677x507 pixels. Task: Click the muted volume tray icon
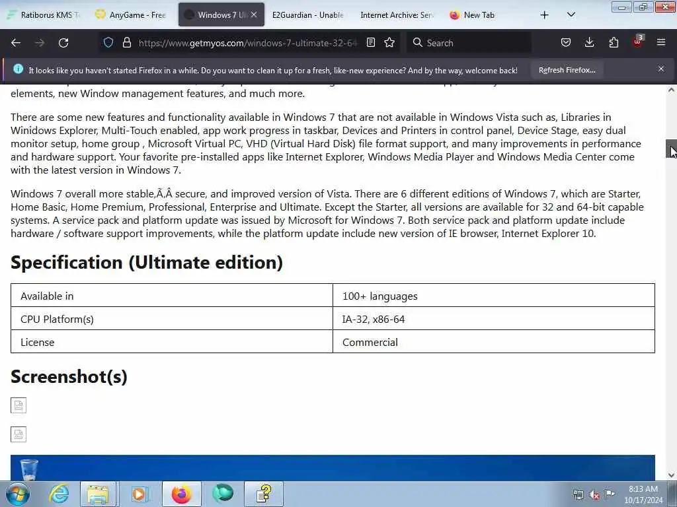point(594,494)
